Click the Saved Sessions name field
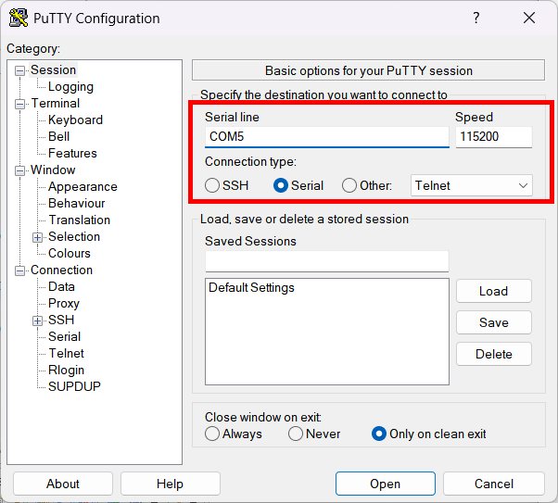Viewport: 558px width, 503px height. click(x=326, y=261)
